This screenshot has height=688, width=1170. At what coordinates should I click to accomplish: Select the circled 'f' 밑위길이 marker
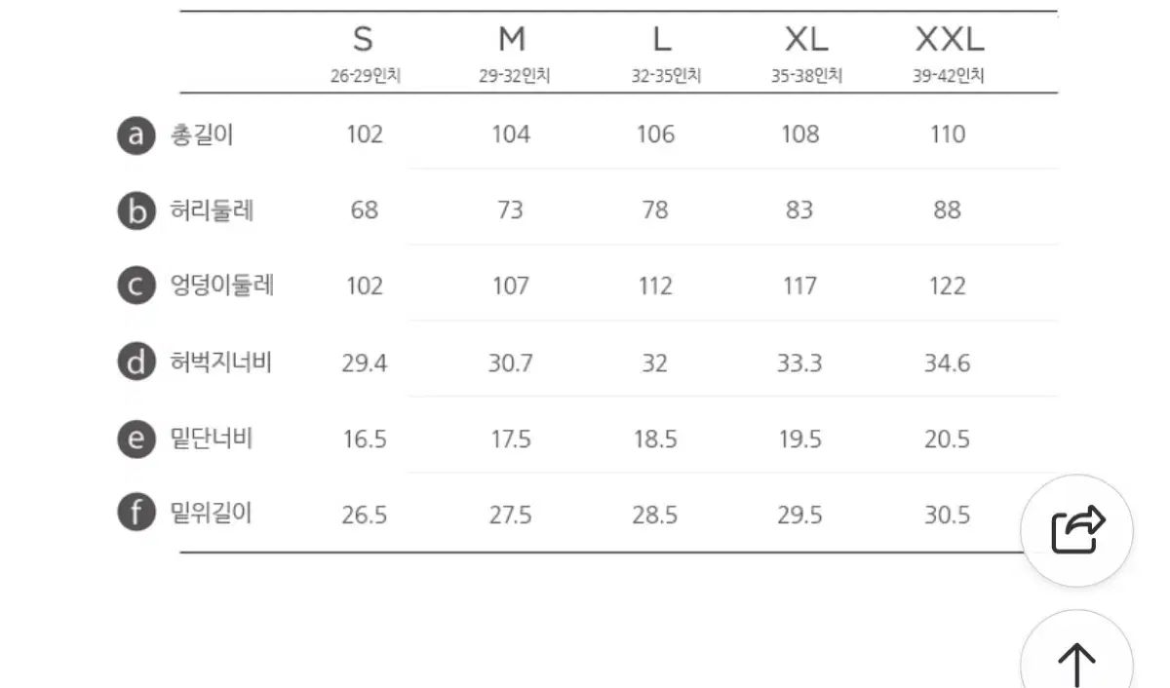tap(136, 514)
